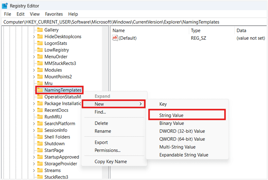Click the Shutdown folder icon
Image resolution: width=268 pixels, height=180 pixels.
[x=40, y=143]
